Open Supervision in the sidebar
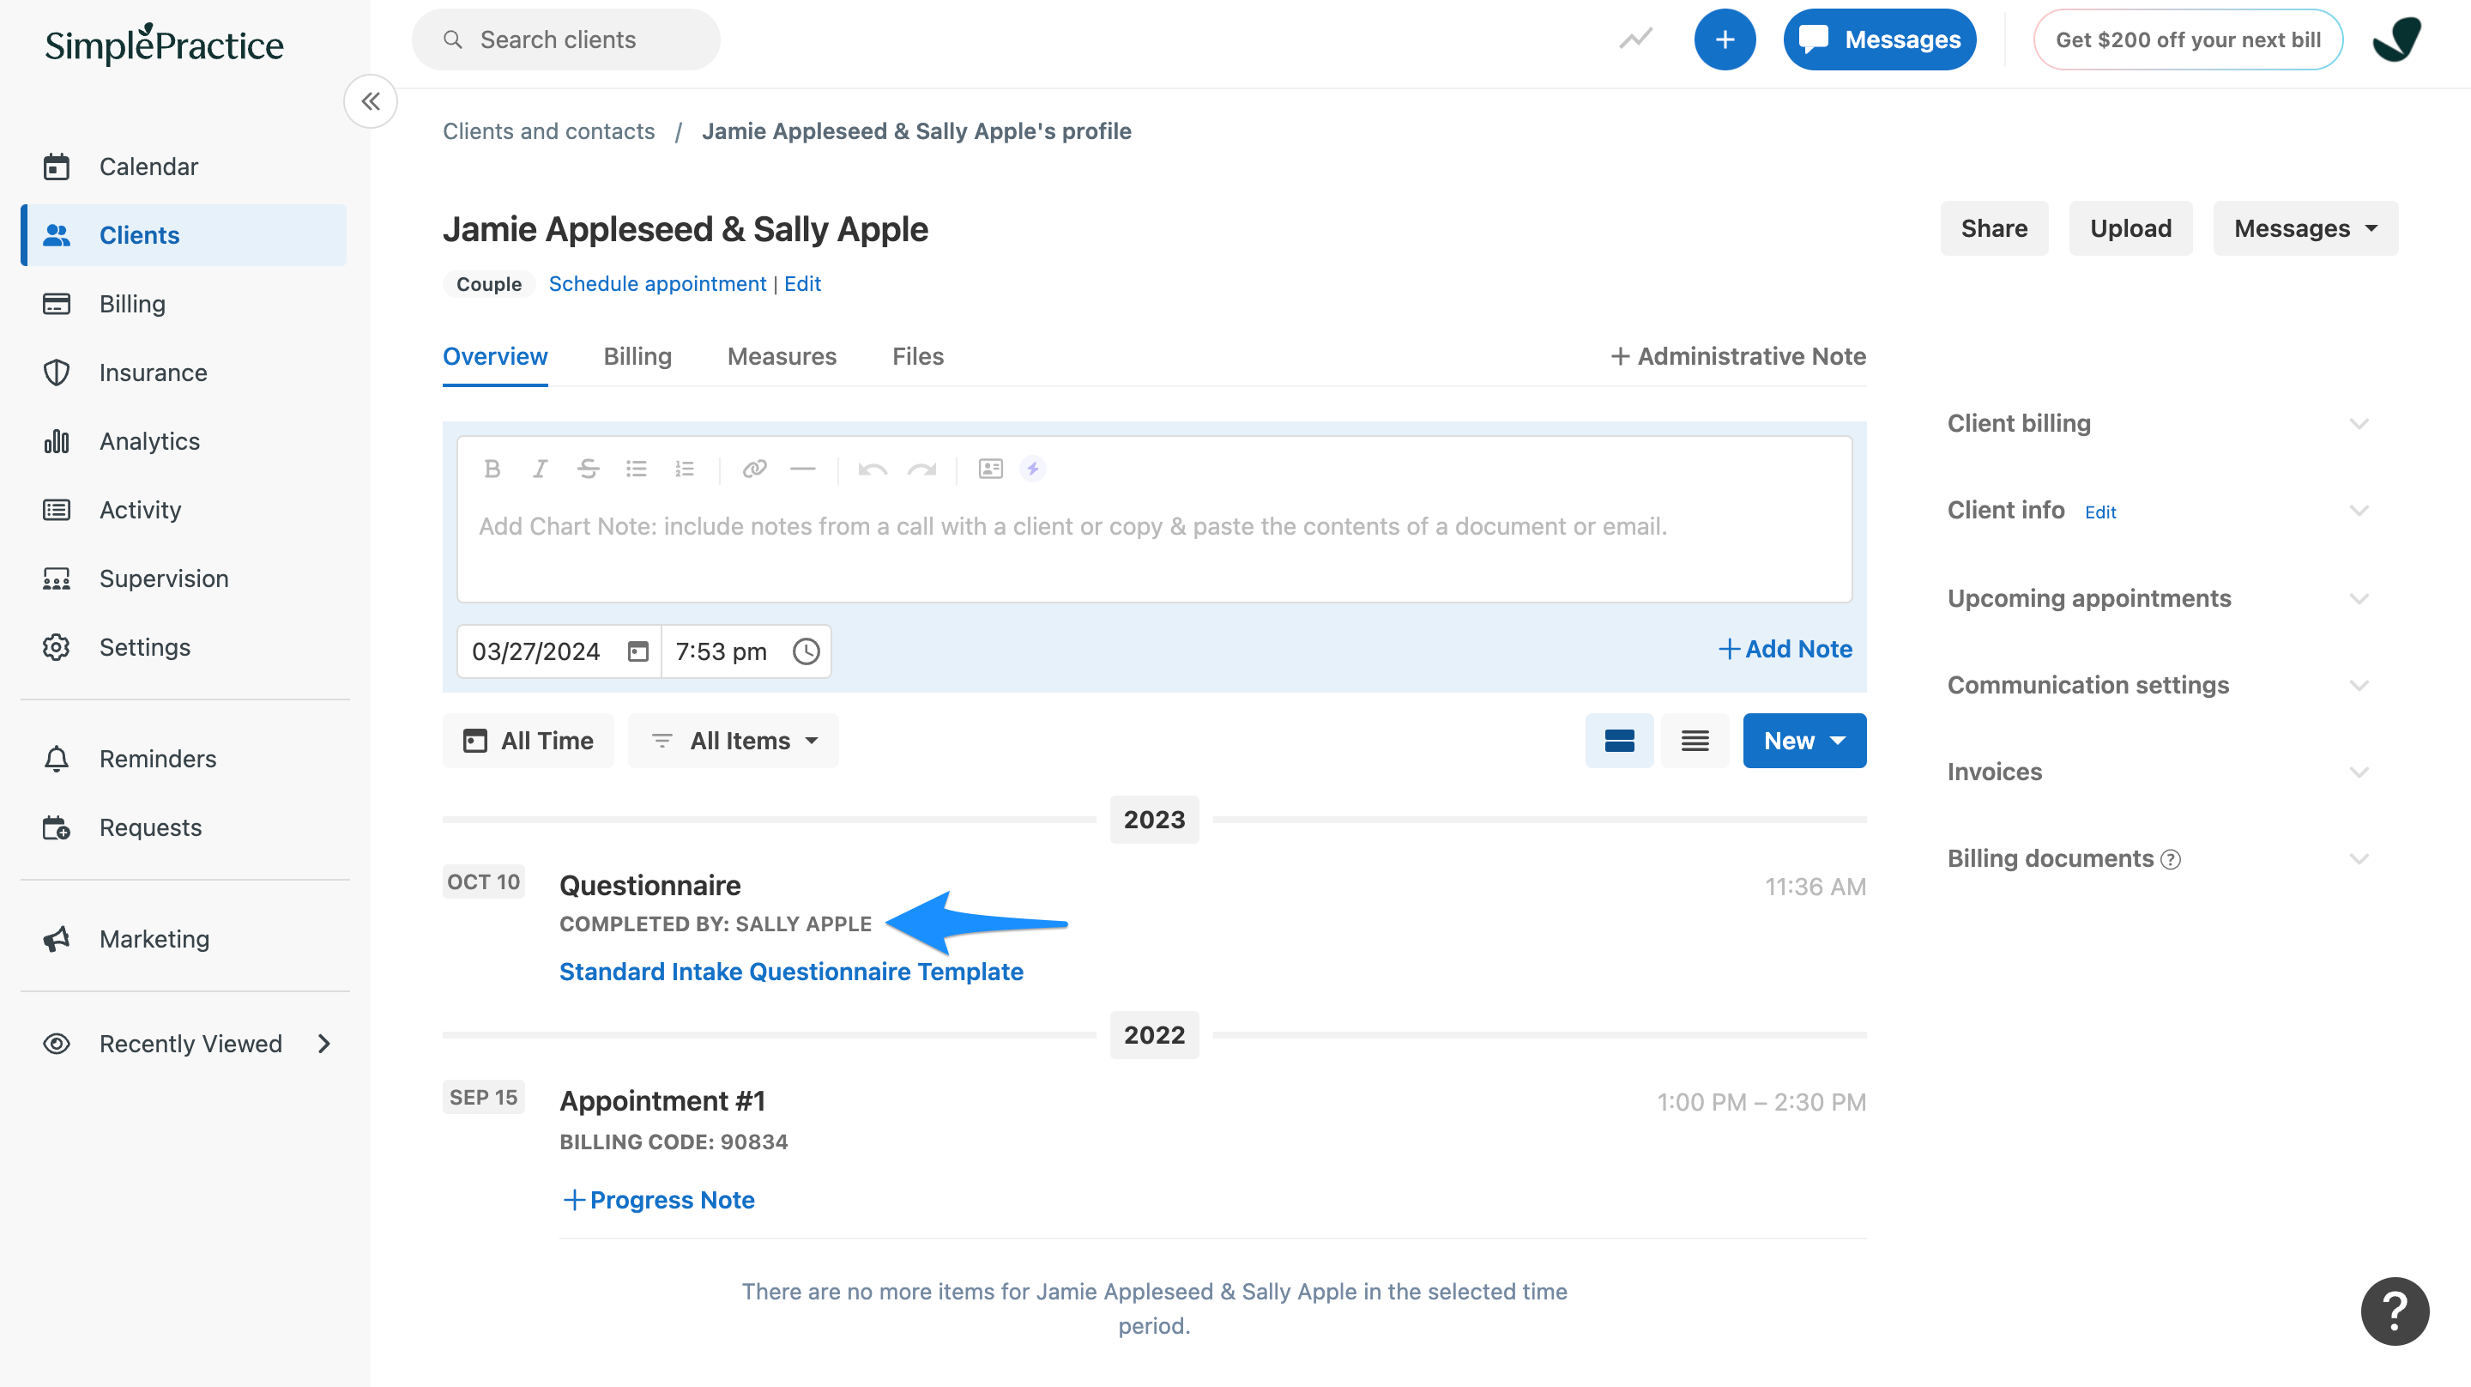2471x1387 pixels. click(x=184, y=578)
